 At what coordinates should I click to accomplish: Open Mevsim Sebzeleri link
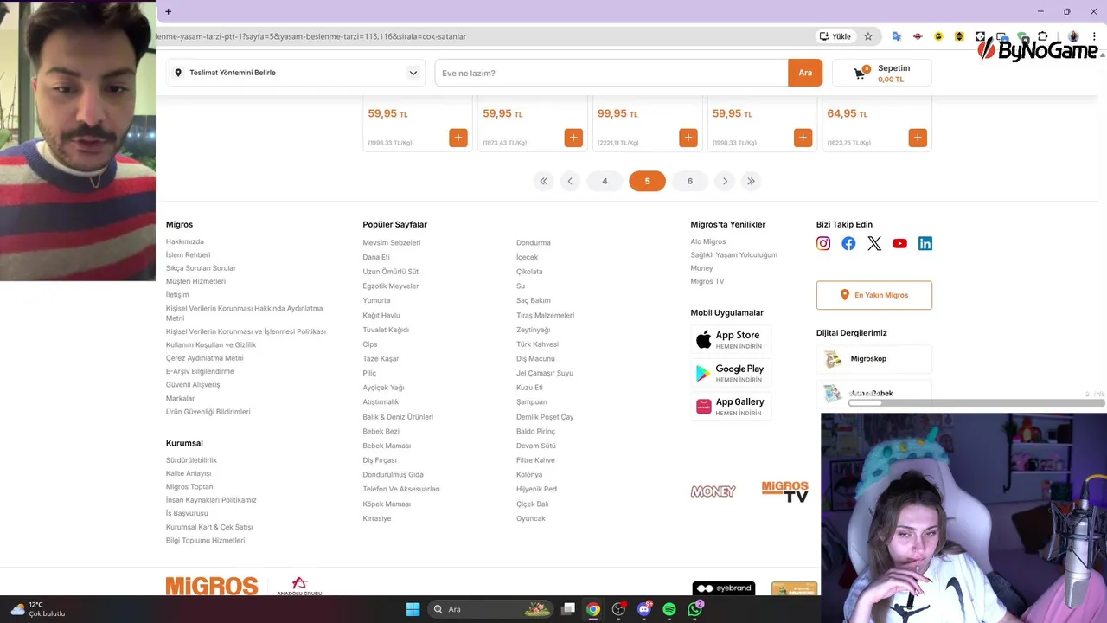tap(392, 243)
